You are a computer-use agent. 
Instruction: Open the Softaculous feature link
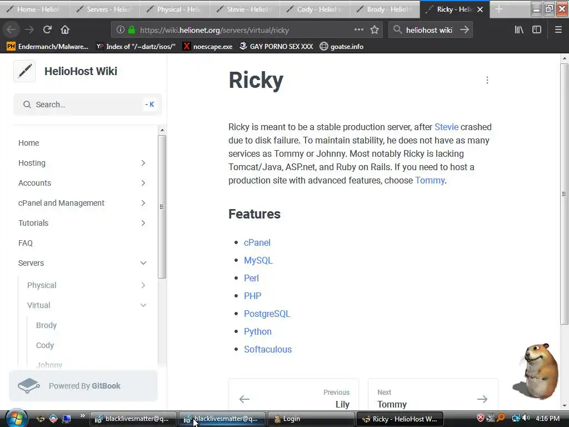(x=268, y=349)
